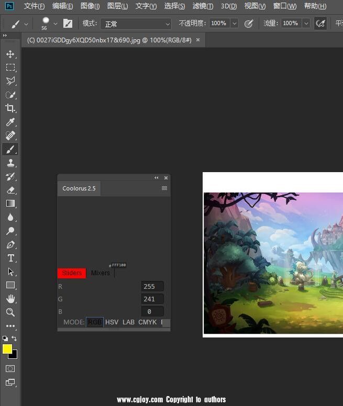Open the 窗口 menu
The image size is (343, 406).
(285, 6)
